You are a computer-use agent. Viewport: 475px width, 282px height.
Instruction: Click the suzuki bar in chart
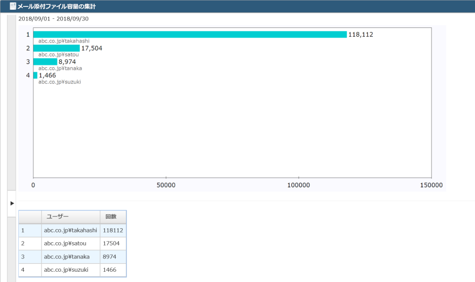35,75
